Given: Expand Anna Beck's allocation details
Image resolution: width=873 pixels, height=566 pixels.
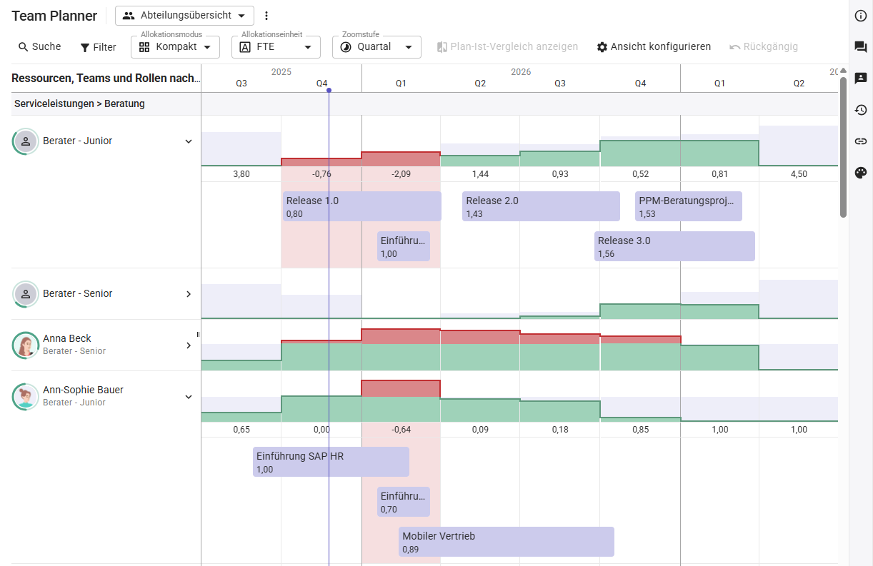Looking at the screenshot, I should [x=189, y=345].
